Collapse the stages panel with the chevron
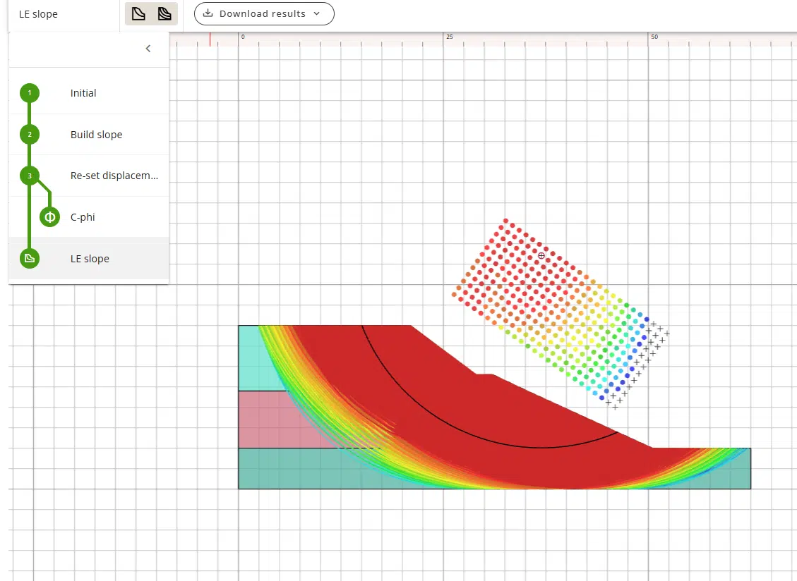The image size is (797, 581). [x=148, y=49]
